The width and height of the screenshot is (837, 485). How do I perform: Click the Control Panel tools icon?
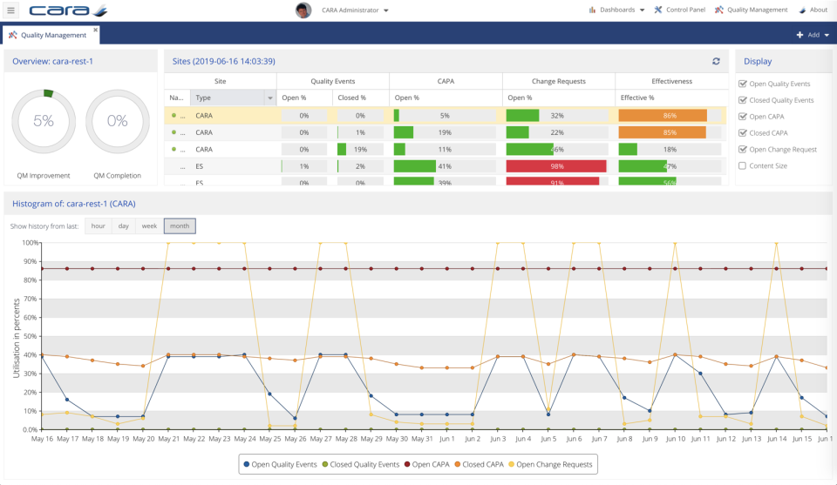(x=658, y=10)
